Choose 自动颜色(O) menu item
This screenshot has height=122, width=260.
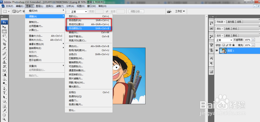point(89,28)
